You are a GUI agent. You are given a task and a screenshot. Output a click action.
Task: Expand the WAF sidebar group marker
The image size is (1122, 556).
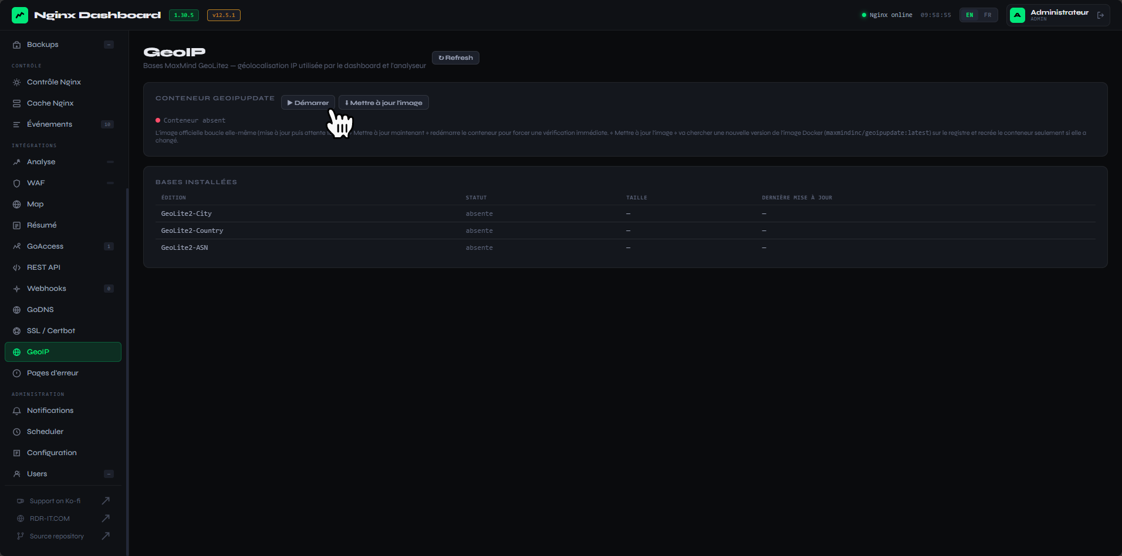coord(110,183)
